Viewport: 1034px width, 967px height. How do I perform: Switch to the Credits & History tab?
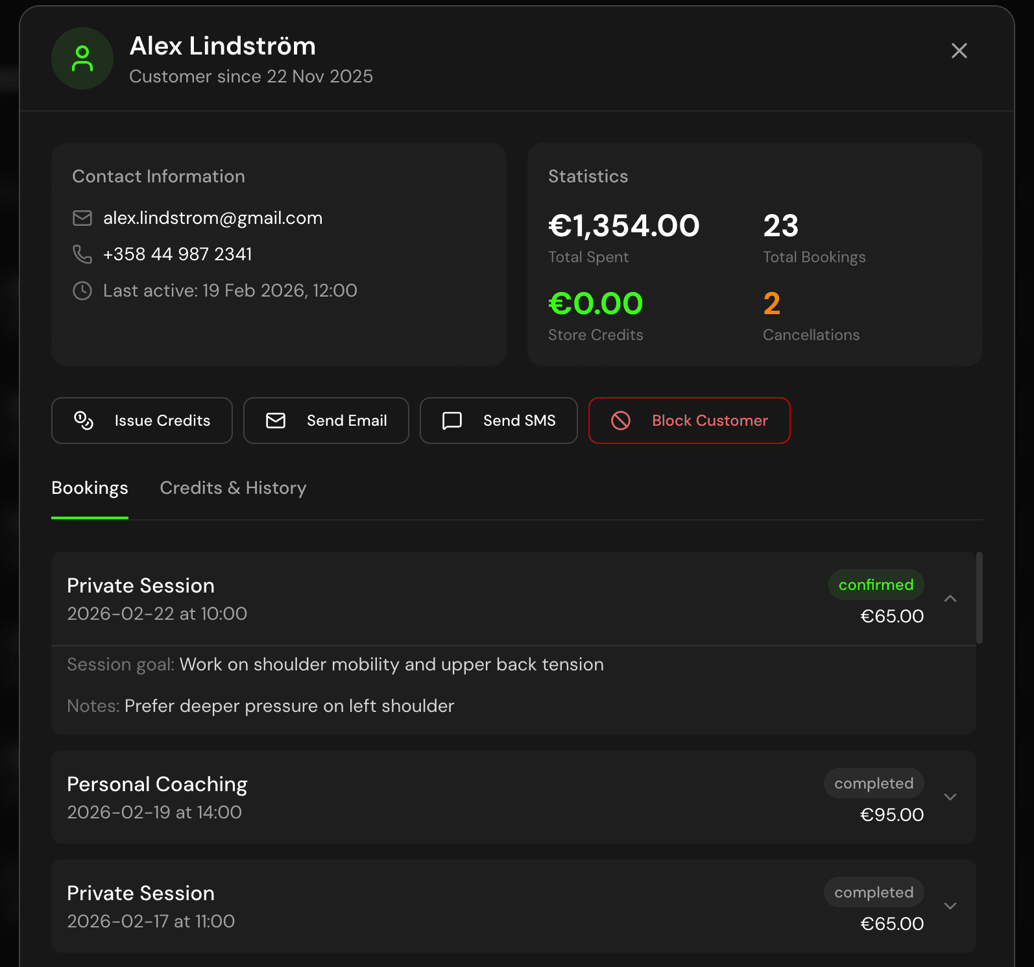[x=233, y=488]
